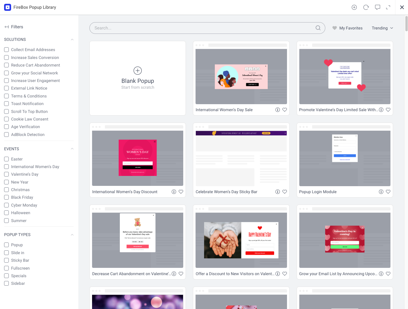Check Collect Email Addresses filter
Viewport: 408px width, 309px height.
click(x=6, y=50)
